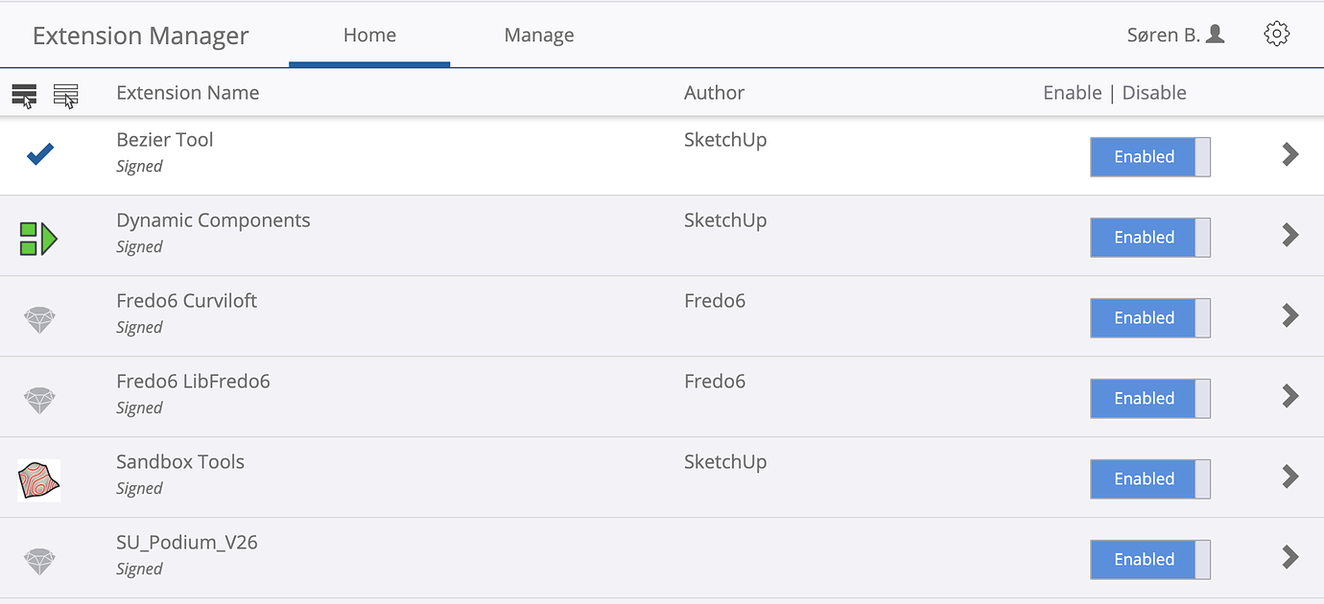Click the Dynamic Components green icon
Image resolution: width=1324 pixels, height=604 pixels.
pyautogui.click(x=38, y=238)
